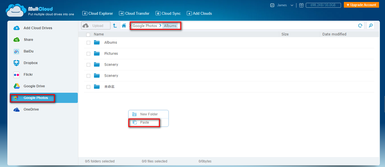Screen dimensions: 385x167
Task: Open the Albums folder name
Action: (x=111, y=43)
